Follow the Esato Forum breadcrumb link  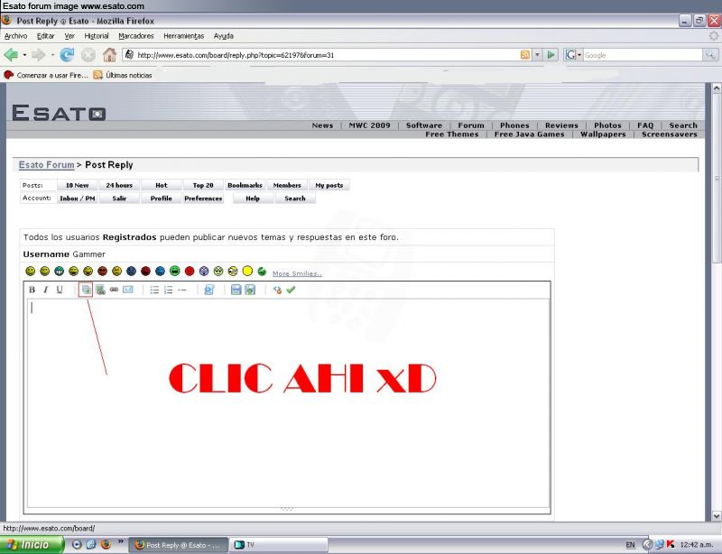click(46, 165)
